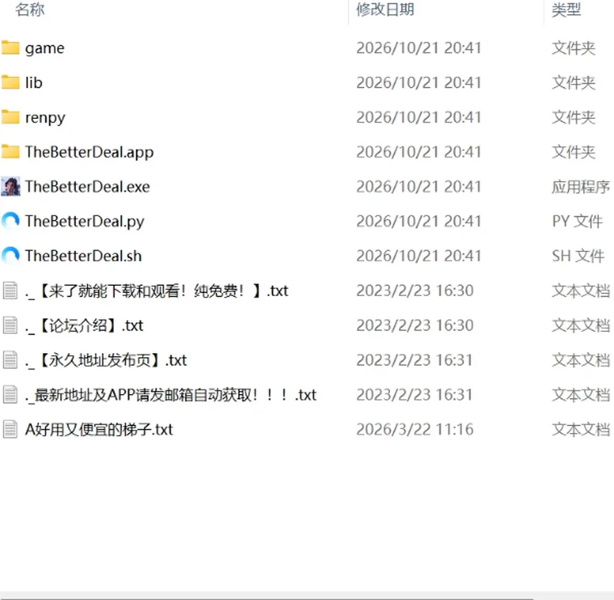614x600 pixels.
Task: Sort files by the 类型 column header
Action: pos(566,10)
